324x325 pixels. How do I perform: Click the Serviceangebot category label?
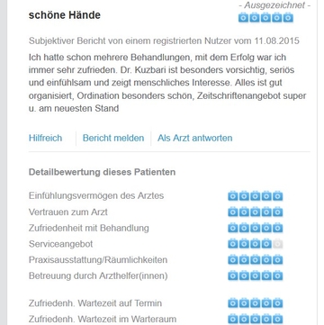(60, 244)
